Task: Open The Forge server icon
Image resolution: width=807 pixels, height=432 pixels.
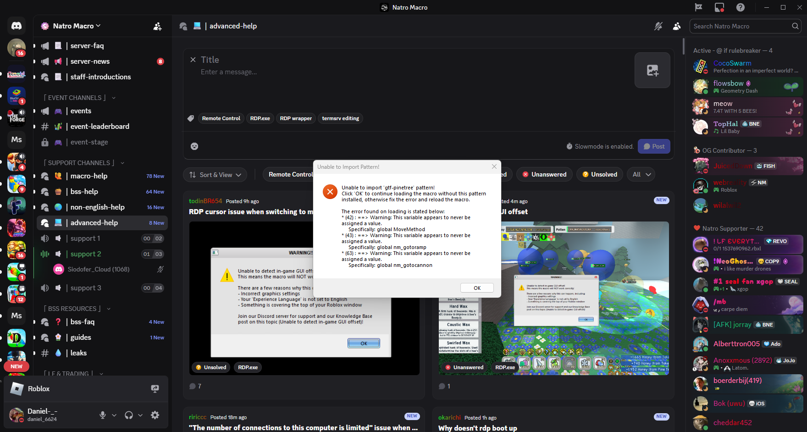Action: click(17, 118)
